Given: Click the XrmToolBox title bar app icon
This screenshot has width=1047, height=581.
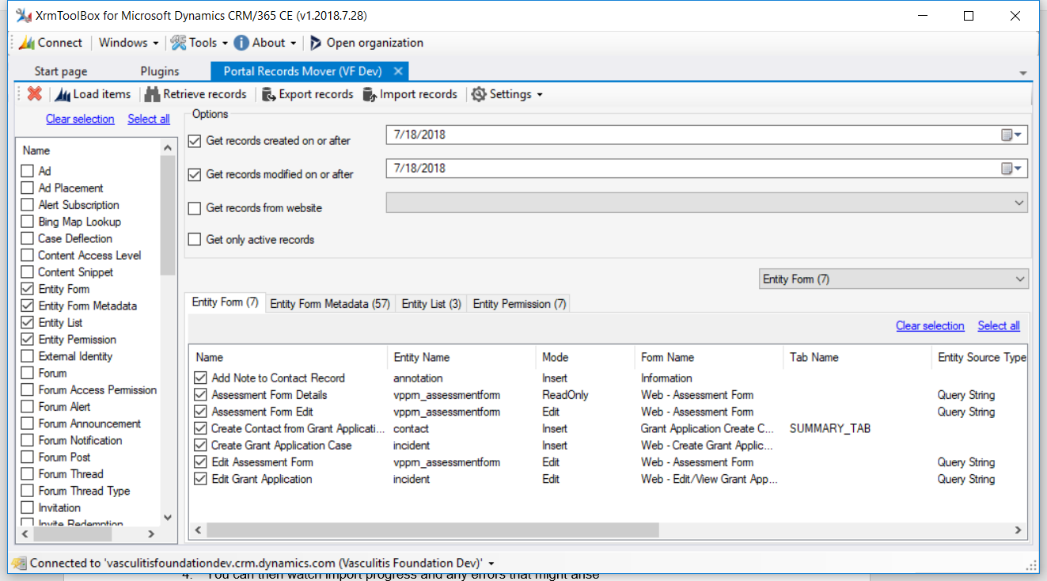Looking at the screenshot, I should [x=24, y=16].
